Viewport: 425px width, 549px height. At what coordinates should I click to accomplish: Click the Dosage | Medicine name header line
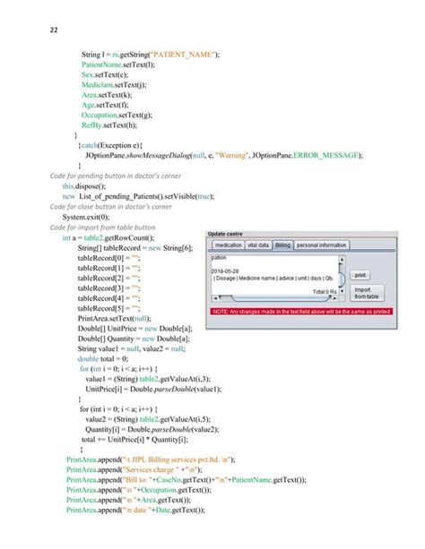pyautogui.click(x=273, y=278)
